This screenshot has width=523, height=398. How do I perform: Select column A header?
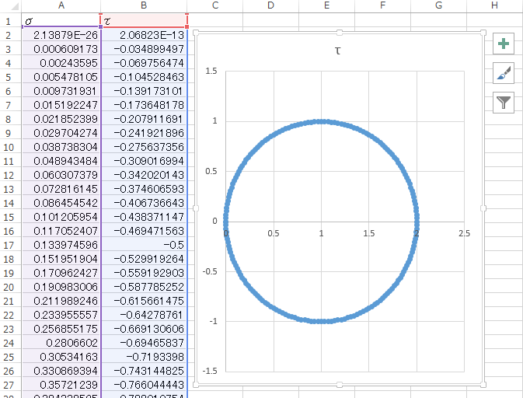61,5
